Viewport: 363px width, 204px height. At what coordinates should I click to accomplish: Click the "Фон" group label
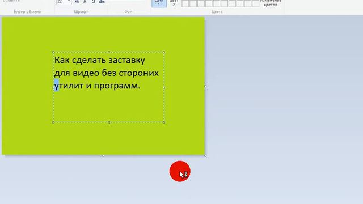click(x=129, y=12)
